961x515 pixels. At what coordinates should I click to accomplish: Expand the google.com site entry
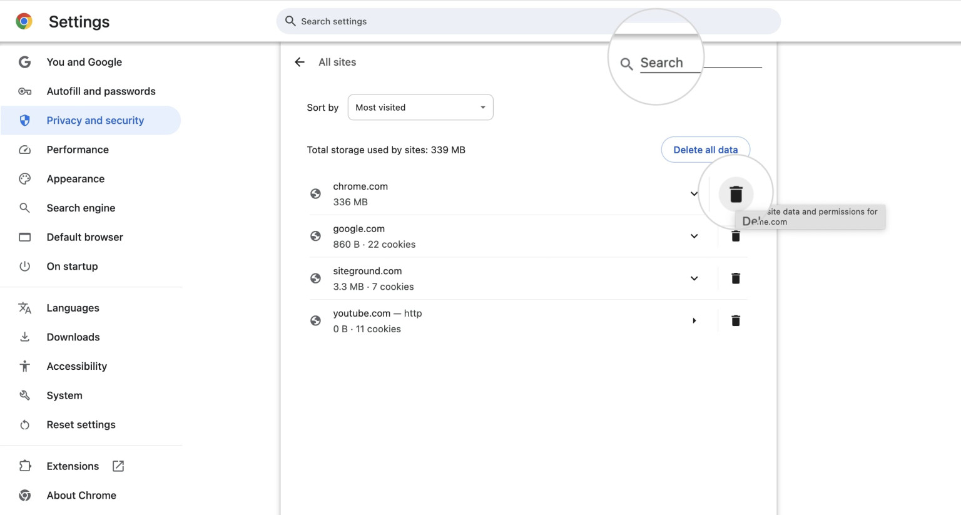(x=694, y=237)
